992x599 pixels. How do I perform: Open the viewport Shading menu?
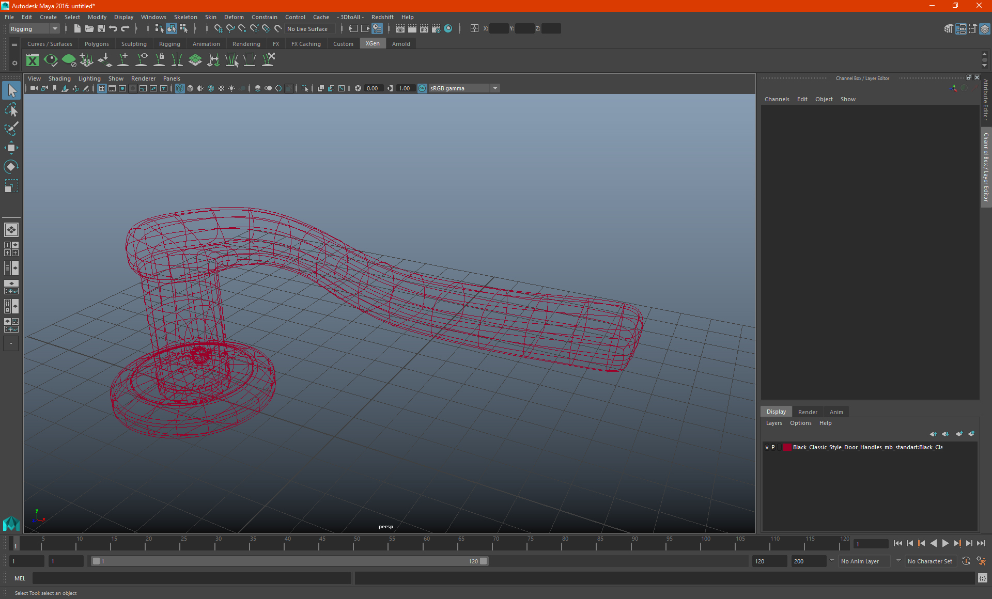point(59,78)
